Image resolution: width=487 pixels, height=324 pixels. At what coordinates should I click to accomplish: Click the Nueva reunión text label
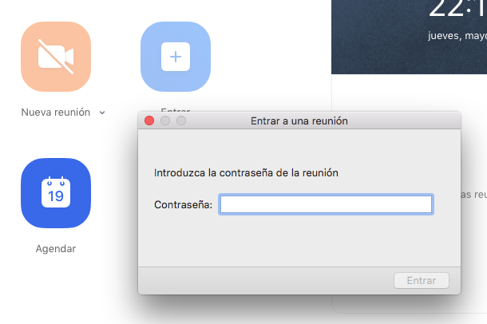pyautogui.click(x=55, y=113)
